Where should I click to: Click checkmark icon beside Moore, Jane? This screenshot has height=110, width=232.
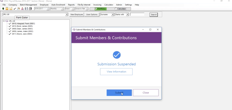tap(10, 34)
